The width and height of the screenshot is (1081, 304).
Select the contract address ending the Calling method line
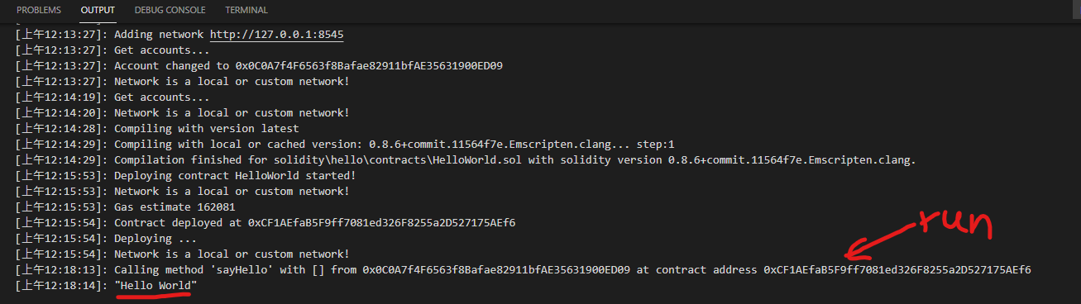pyautogui.click(x=897, y=270)
